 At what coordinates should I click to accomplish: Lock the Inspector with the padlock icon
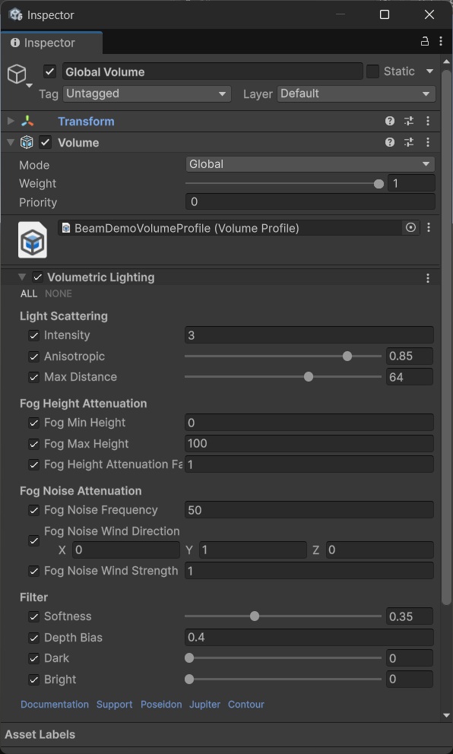point(424,40)
